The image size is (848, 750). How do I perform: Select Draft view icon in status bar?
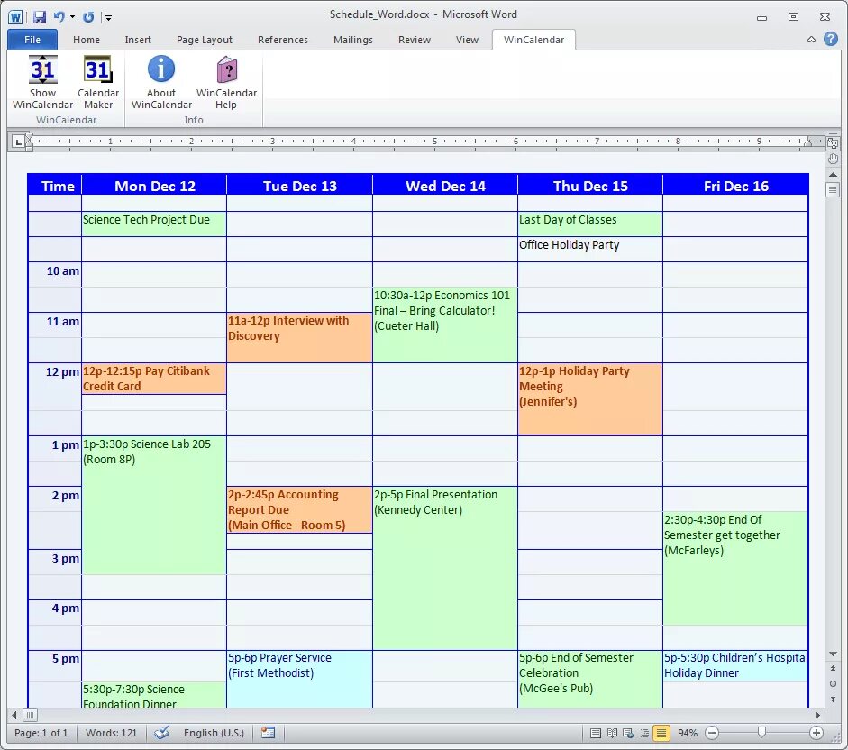tap(661, 733)
